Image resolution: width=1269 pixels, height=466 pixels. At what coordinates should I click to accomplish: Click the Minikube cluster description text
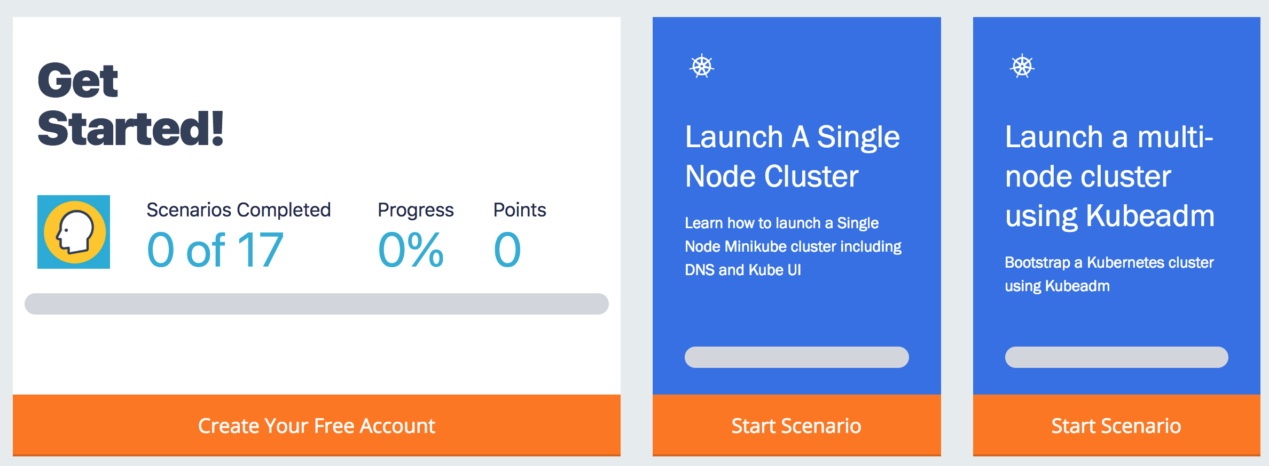(793, 246)
